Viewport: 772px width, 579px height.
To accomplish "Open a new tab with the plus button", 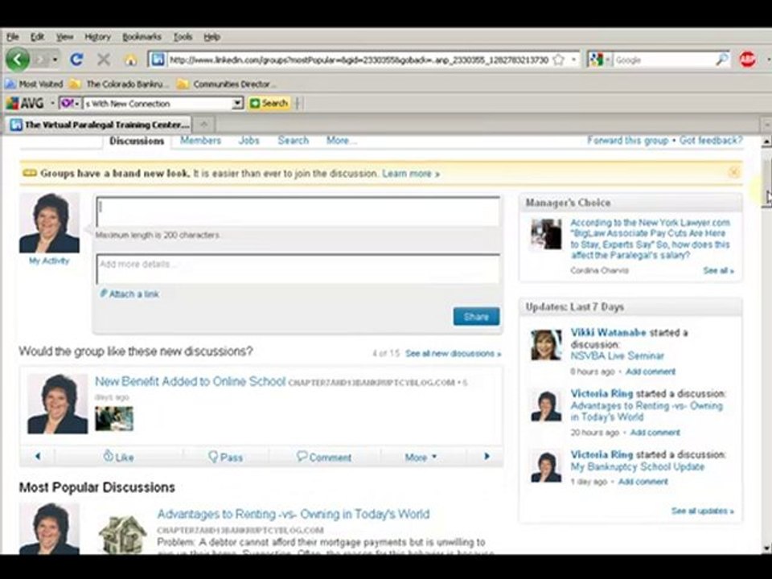I will click(x=203, y=124).
